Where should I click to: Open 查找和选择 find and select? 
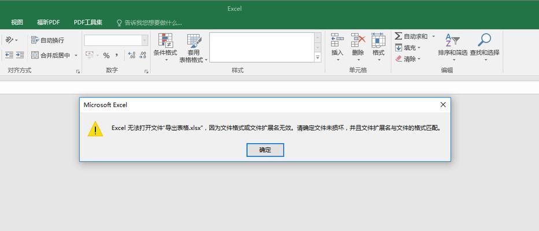485,47
